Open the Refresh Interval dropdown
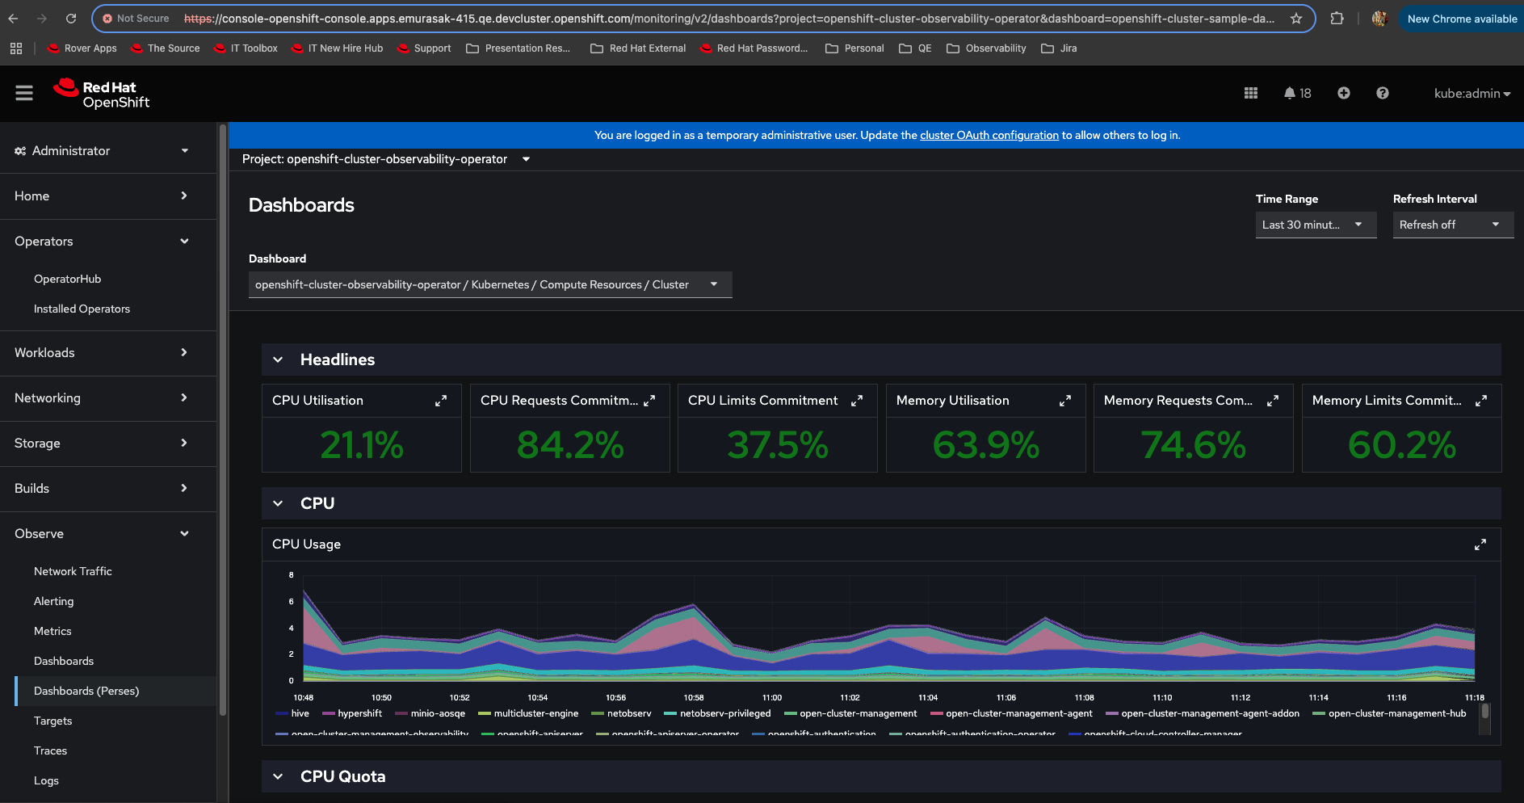Viewport: 1524px width, 803px height. click(1452, 225)
